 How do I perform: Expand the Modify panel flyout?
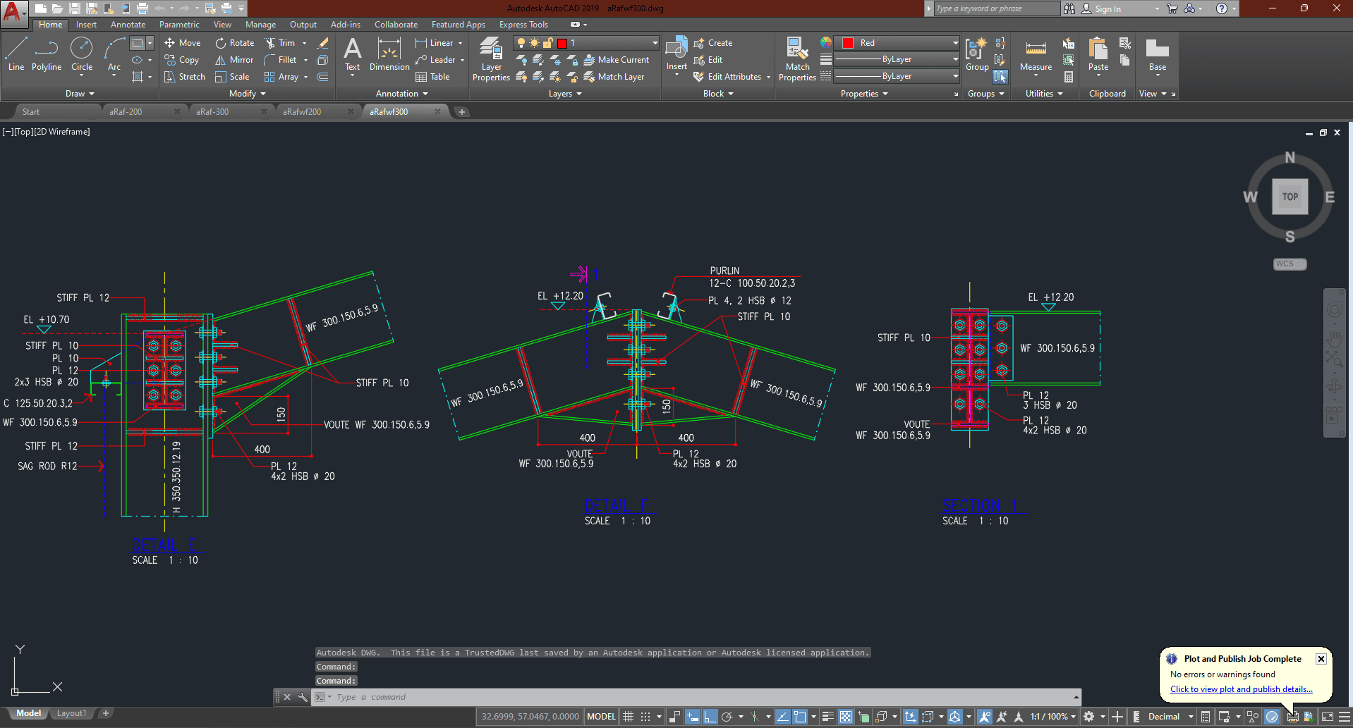(248, 94)
